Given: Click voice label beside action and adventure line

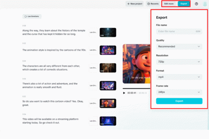Looking at the screenshot, I should click(x=93, y=85).
